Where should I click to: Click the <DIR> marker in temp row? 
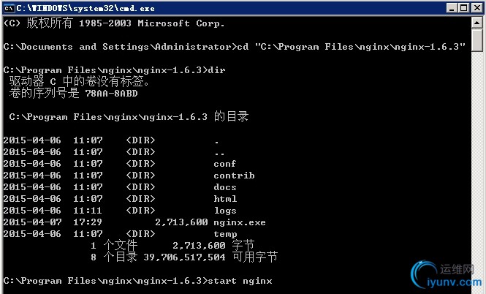point(140,234)
